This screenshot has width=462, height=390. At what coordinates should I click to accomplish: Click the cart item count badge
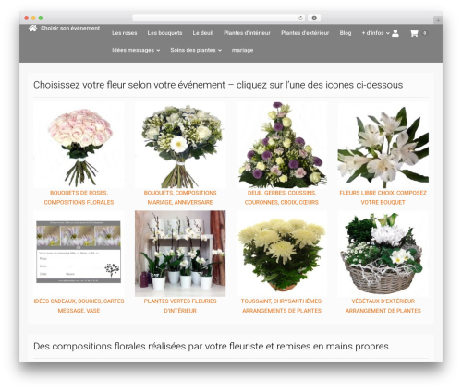424,33
